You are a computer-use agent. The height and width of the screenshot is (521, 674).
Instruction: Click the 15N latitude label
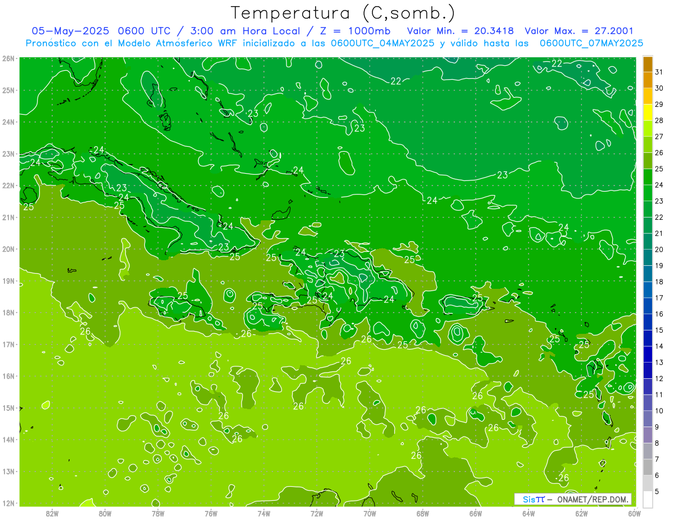pos(8,407)
